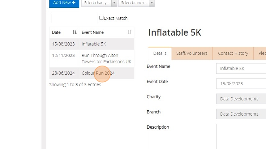Image resolution: width=266 pixels, height=149 pixels.
Task: Click the Add New button
Action: coord(64,3)
